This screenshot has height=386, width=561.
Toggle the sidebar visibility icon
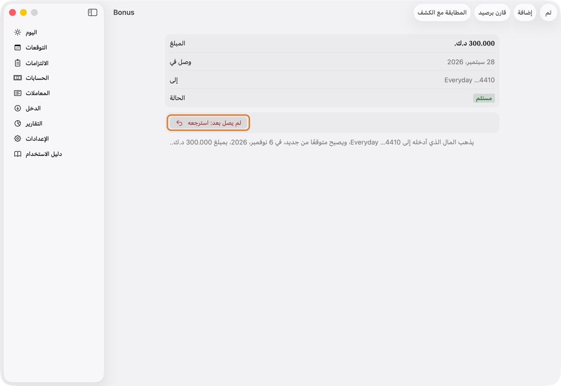click(x=92, y=12)
